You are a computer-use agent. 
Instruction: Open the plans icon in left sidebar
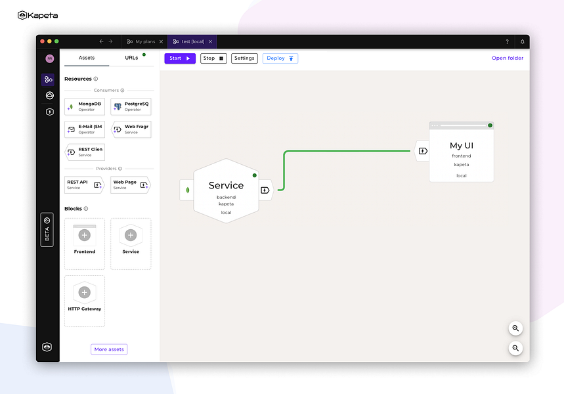click(47, 79)
